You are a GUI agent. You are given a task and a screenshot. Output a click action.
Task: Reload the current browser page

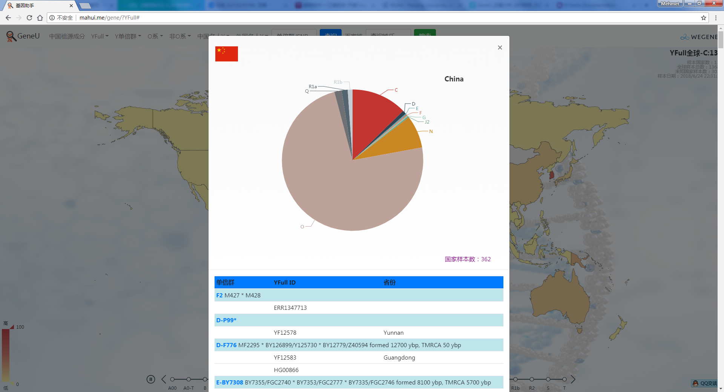point(29,18)
